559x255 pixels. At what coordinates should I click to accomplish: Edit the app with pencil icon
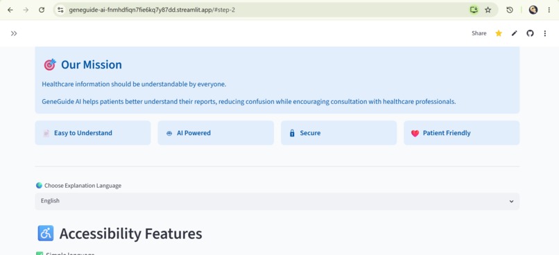[514, 33]
